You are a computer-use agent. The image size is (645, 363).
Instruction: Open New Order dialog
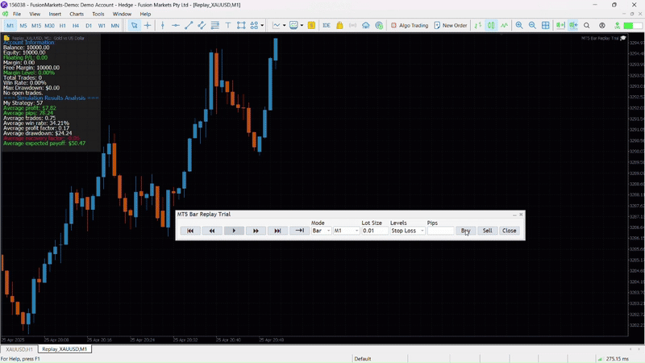(x=451, y=26)
